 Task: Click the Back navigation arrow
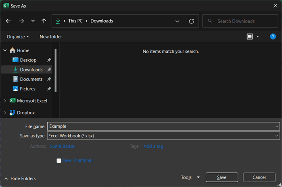[8, 21]
